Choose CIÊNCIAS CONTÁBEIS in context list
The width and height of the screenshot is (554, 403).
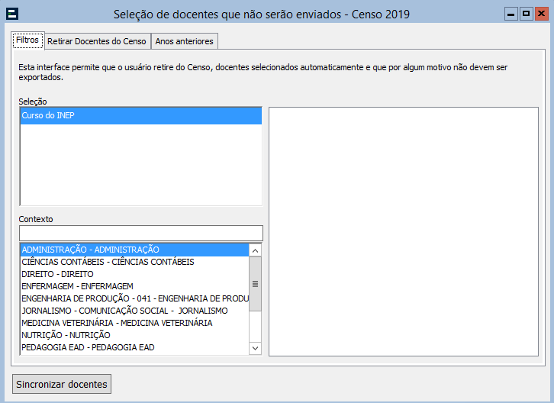(108, 262)
